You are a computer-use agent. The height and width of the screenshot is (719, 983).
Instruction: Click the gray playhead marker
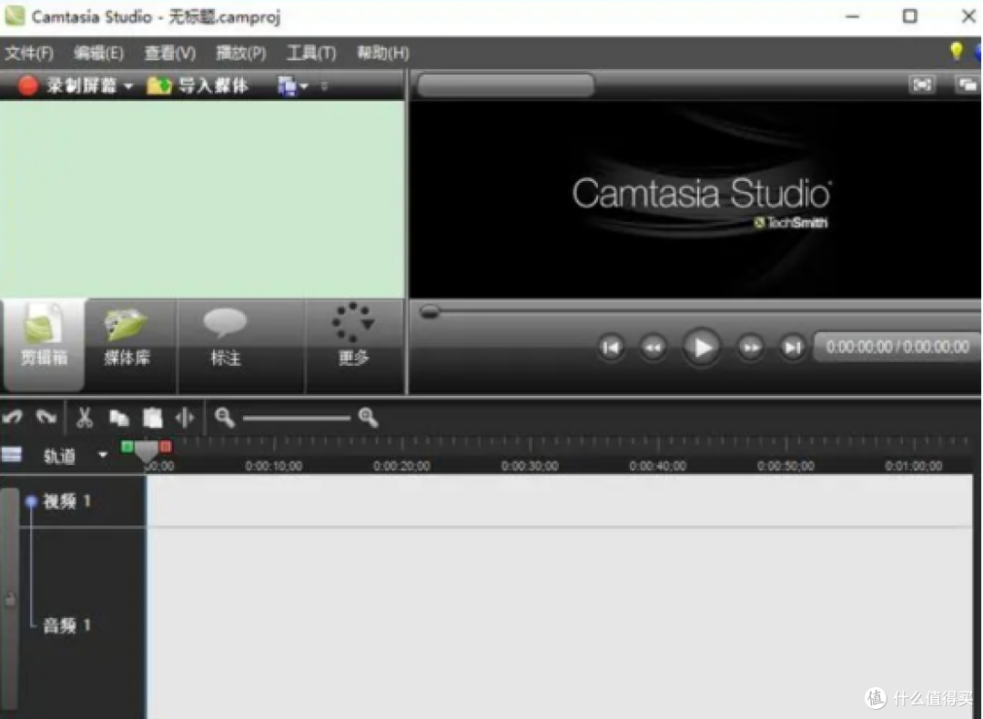[x=147, y=452]
